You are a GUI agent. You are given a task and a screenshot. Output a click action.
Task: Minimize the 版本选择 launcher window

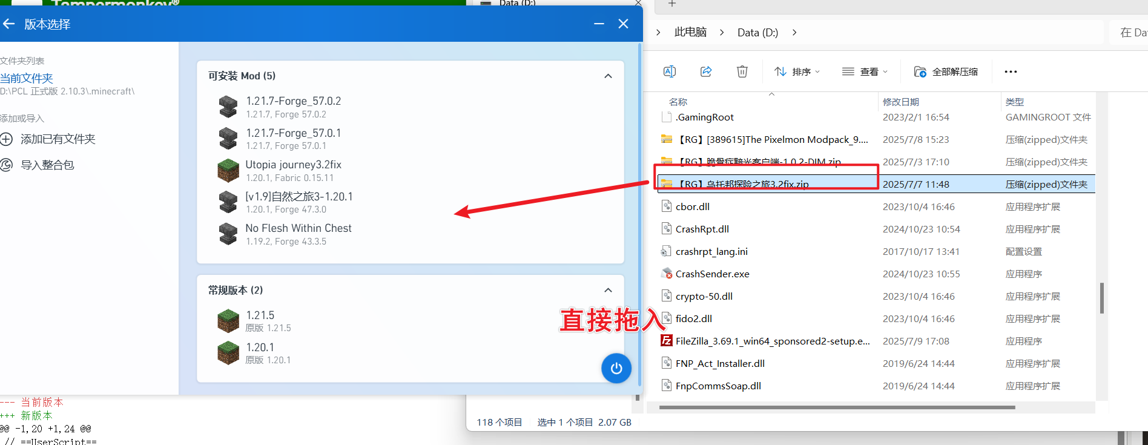(599, 24)
